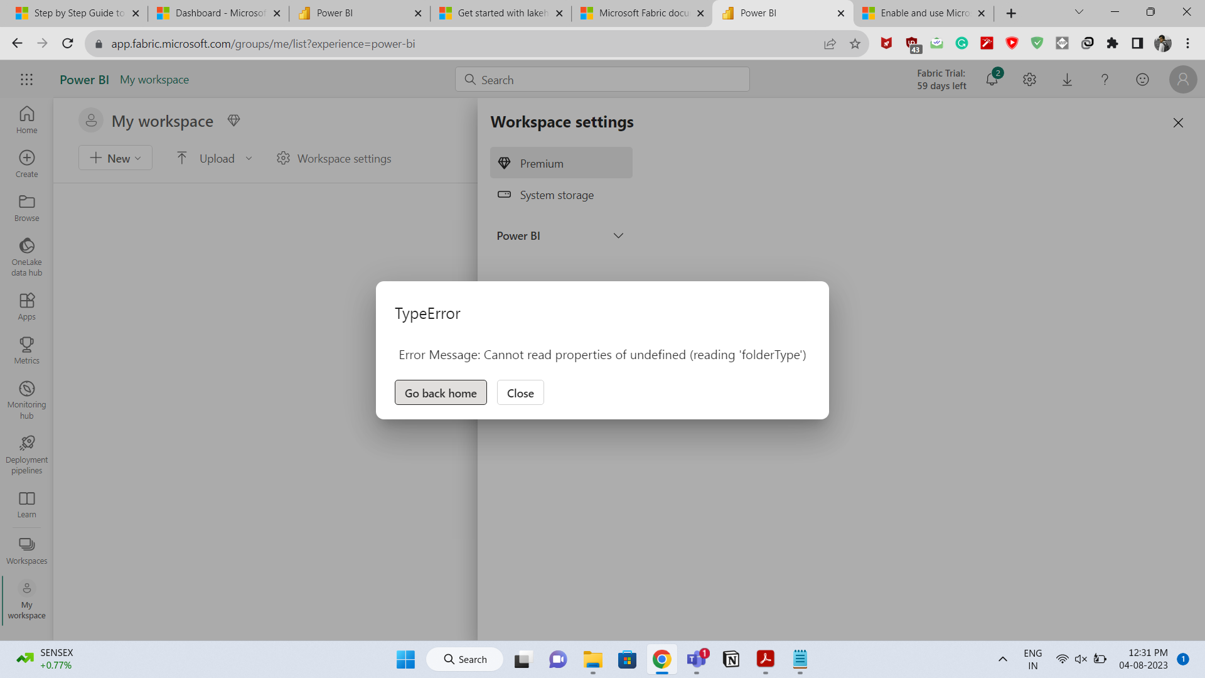Click Go back home in error dialog
The image size is (1205, 678).
point(441,392)
